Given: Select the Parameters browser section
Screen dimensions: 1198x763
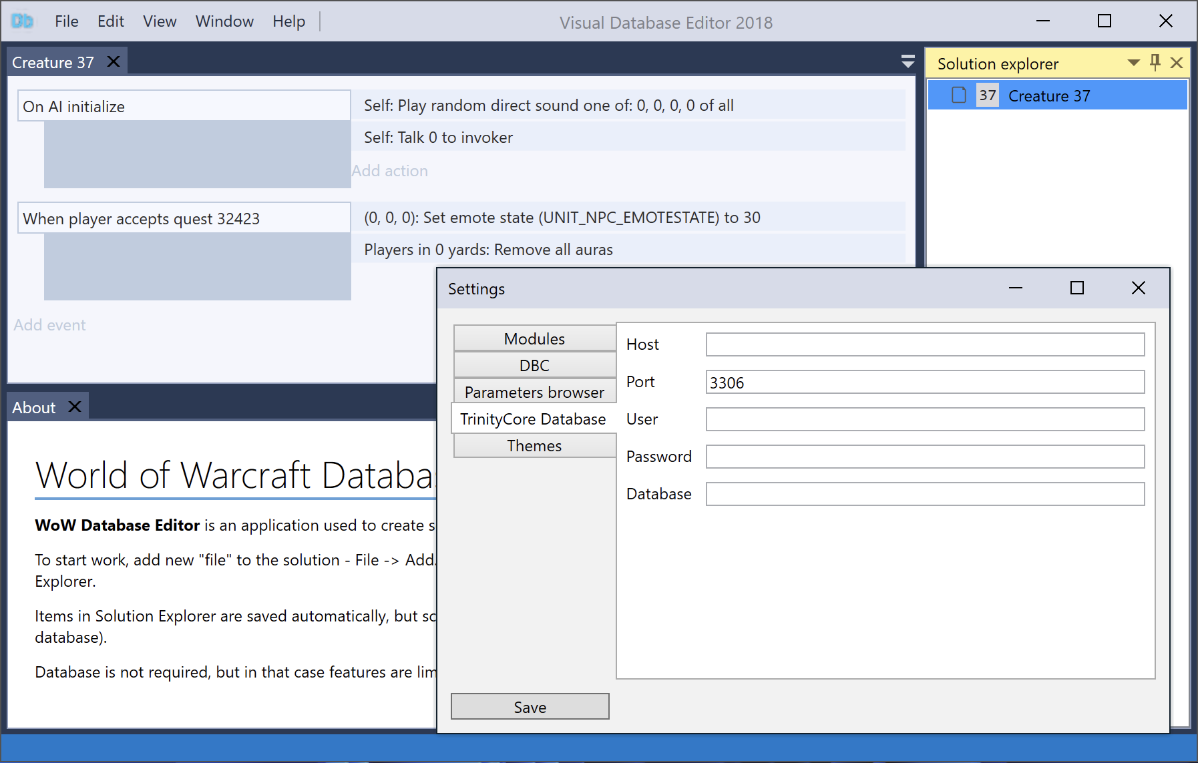Looking at the screenshot, I should (534, 392).
